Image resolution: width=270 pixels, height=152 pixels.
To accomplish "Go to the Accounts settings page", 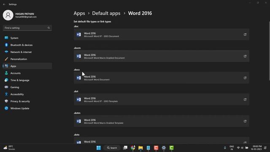I will click(x=27, y=73).
